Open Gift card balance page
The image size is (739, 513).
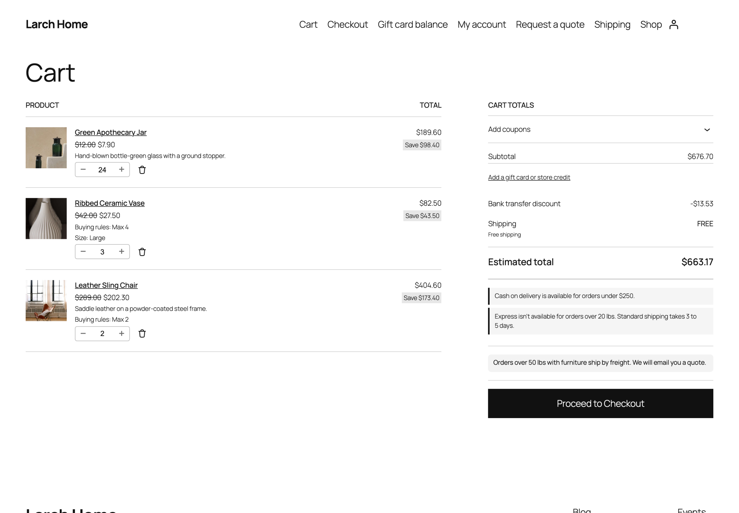pos(412,25)
